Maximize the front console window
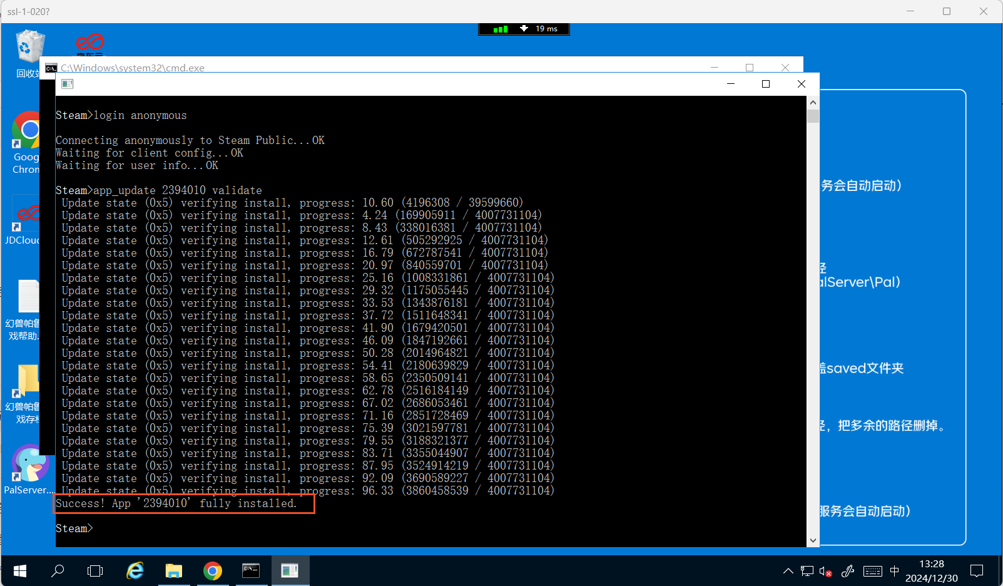Screen dimensions: 1003x586 pos(765,84)
